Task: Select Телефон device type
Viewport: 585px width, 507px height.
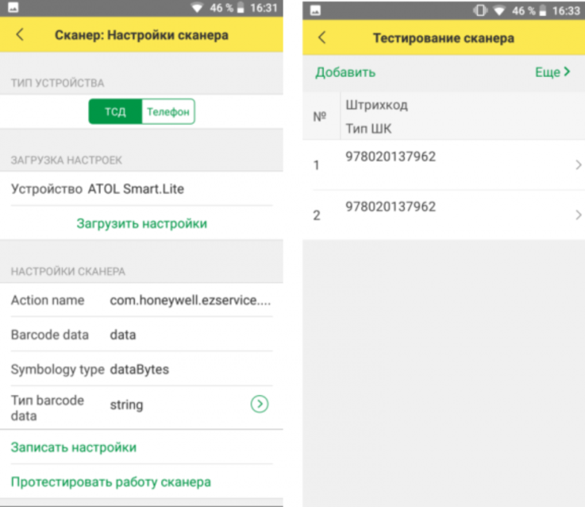Action: (168, 111)
